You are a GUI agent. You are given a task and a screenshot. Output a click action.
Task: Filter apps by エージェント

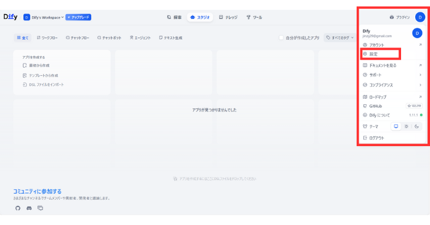coord(140,38)
